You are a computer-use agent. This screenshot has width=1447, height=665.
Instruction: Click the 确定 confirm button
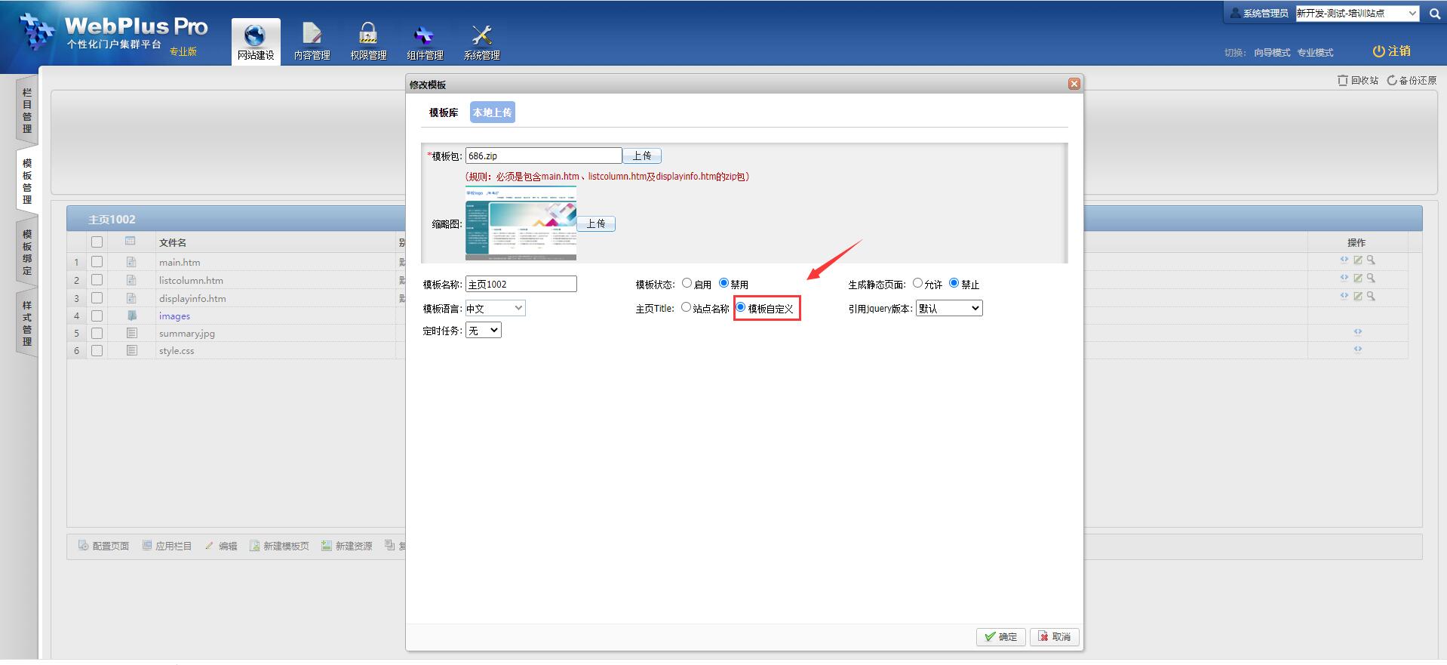(x=1000, y=636)
